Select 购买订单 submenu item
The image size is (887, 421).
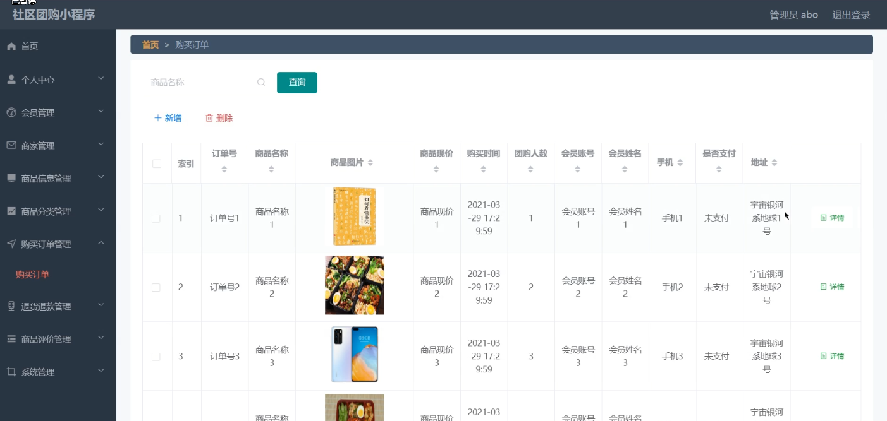(32, 275)
